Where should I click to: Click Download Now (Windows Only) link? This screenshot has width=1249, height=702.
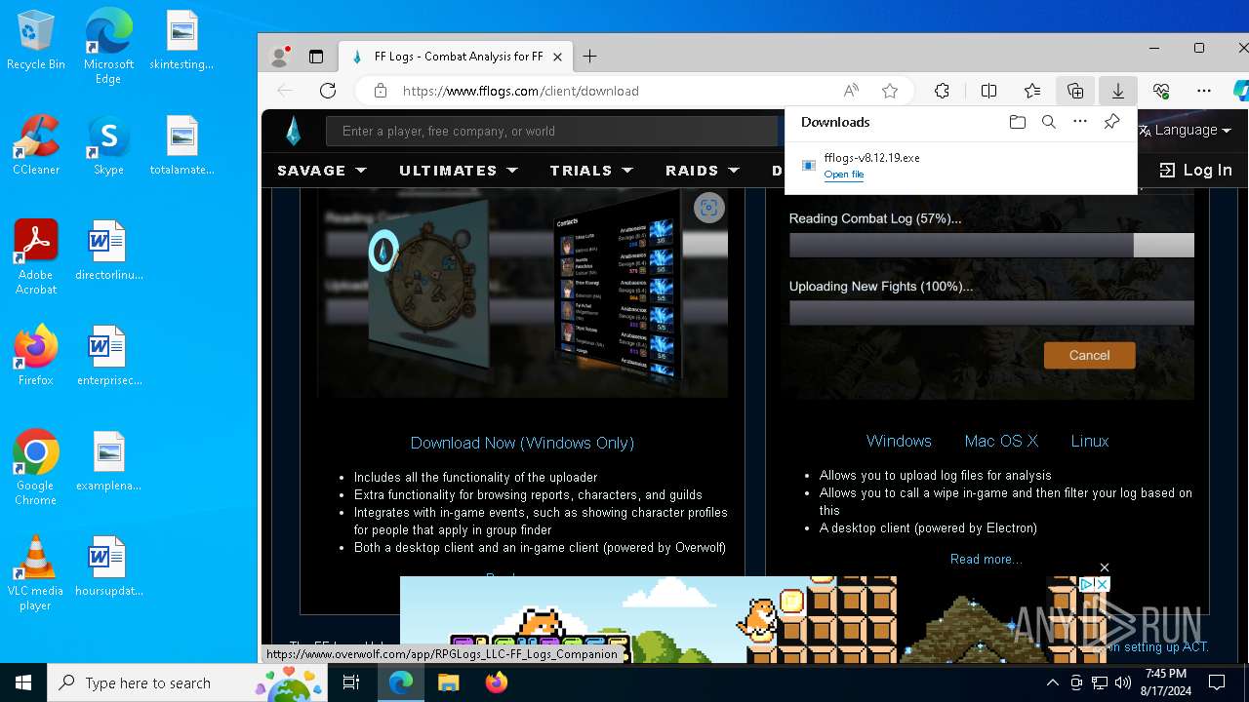click(522, 443)
